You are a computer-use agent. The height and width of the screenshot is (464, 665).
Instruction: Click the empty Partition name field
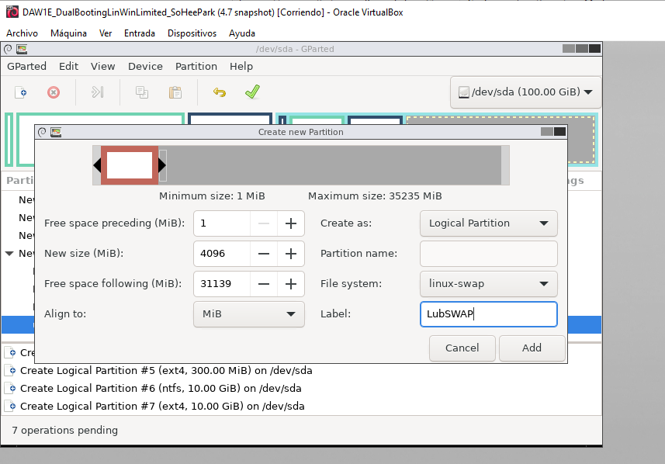point(489,254)
